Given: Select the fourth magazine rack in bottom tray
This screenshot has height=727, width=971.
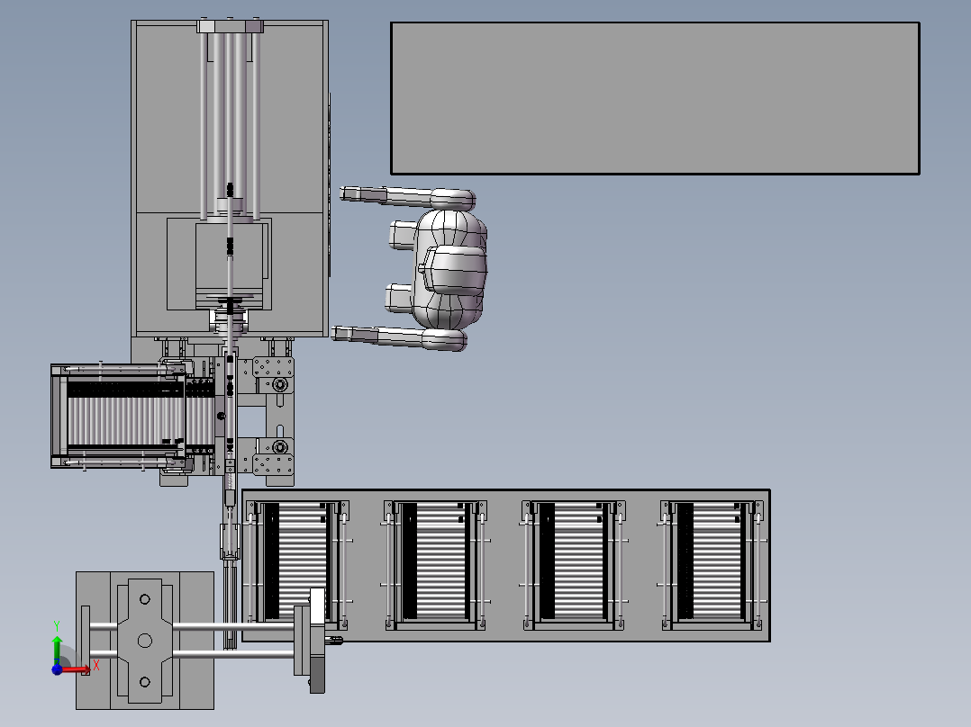Looking at the screenshot, I should coord(712,565).
